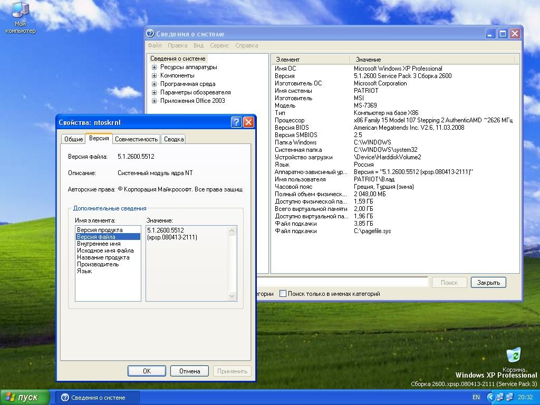This screenshot has width=540, height=405.
Task: Open the Start (пуск) button
Action: tap(25, 397)
